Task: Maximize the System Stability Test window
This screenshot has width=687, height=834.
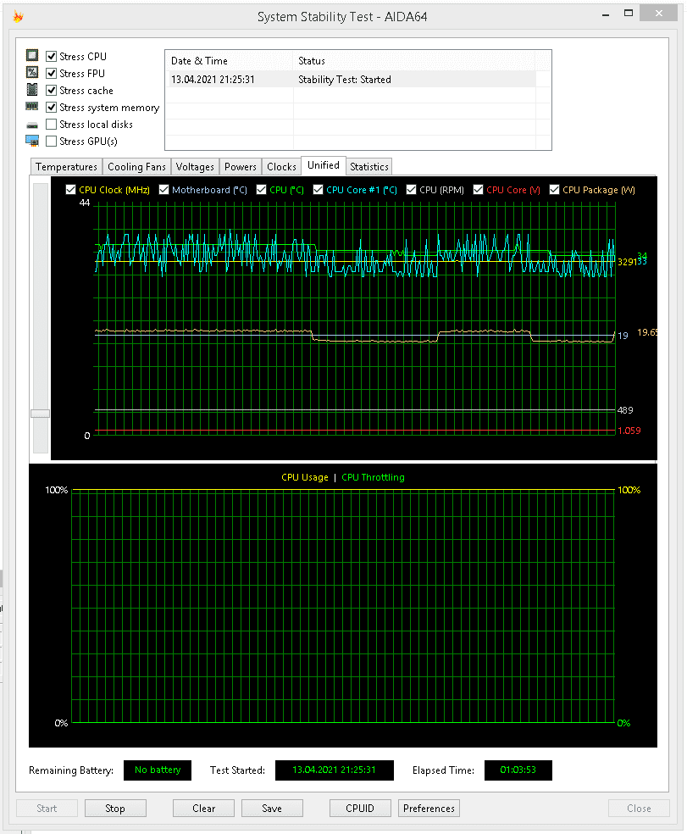Action: click(629, 14)
